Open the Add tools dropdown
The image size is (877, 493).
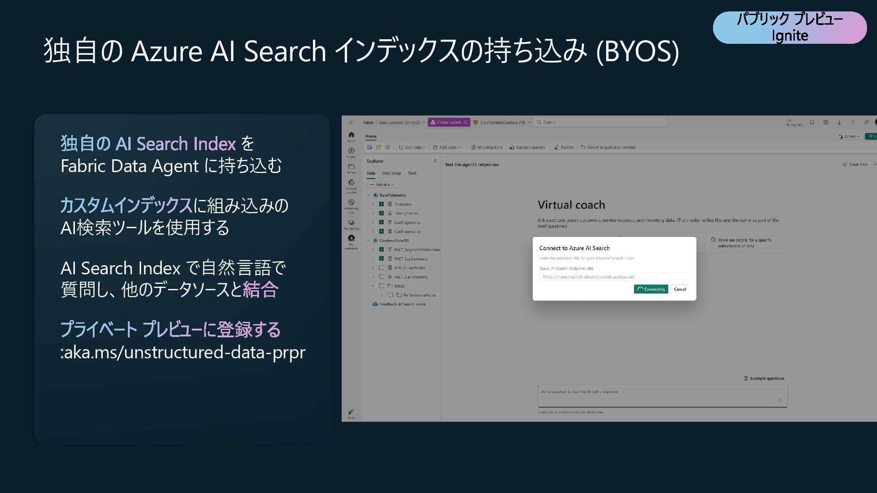447,147
